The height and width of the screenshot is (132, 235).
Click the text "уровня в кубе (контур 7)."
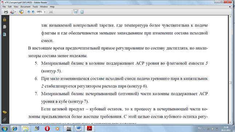[x=65, y=101]
